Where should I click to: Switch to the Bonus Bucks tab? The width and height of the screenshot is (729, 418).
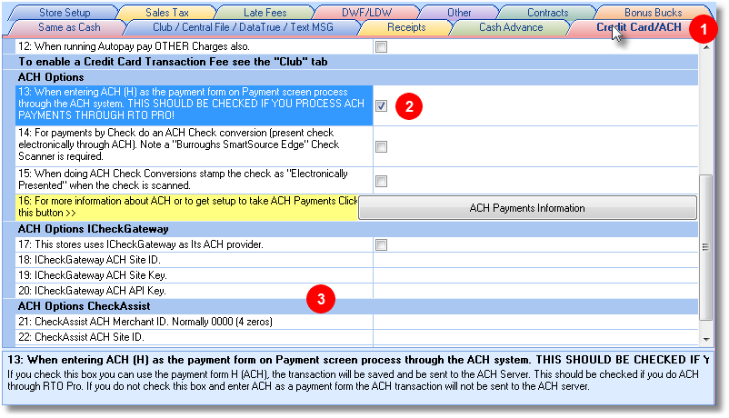point(653,13)
